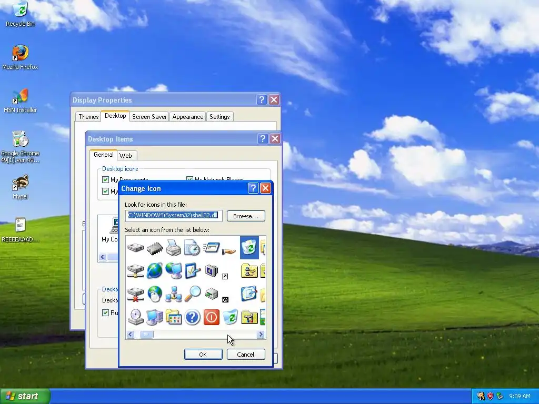Toggle the 'Ru...' checkbox in Desktop Items
Screen dimensions: 539x404
105,312
